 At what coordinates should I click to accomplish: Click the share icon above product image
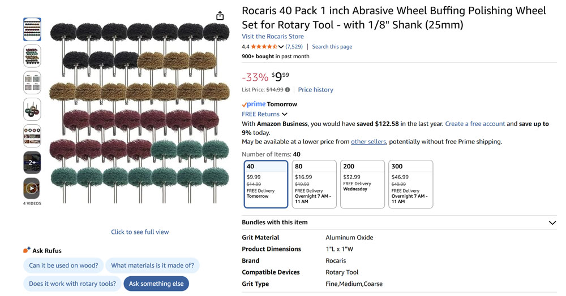pyautogui.click(x=220, y=16)
